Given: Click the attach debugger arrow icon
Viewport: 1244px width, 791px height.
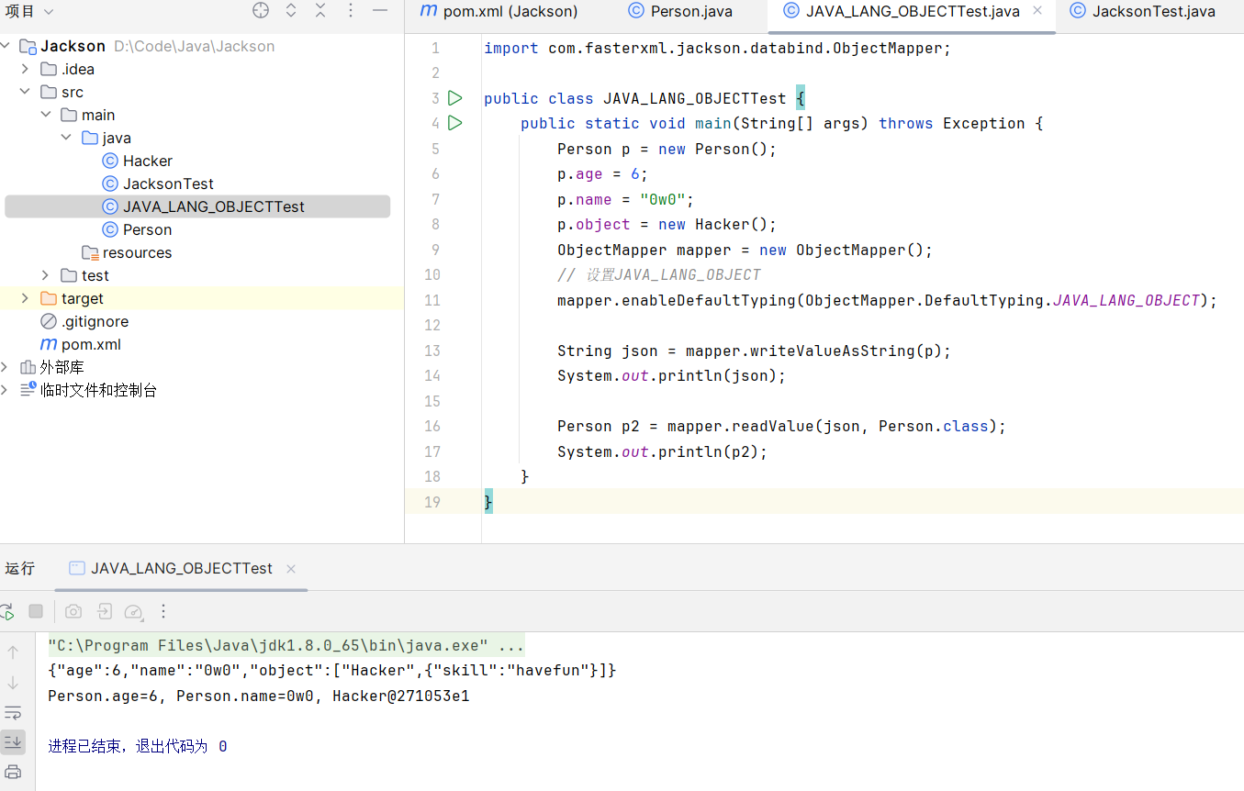Looking at the screenshot, I should tap(104, 611).
